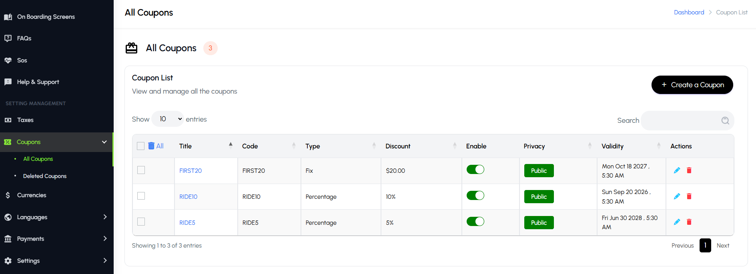Click the search magnifier icon
The width and height of the screenshot is (756, 274).
pos(725,120)
